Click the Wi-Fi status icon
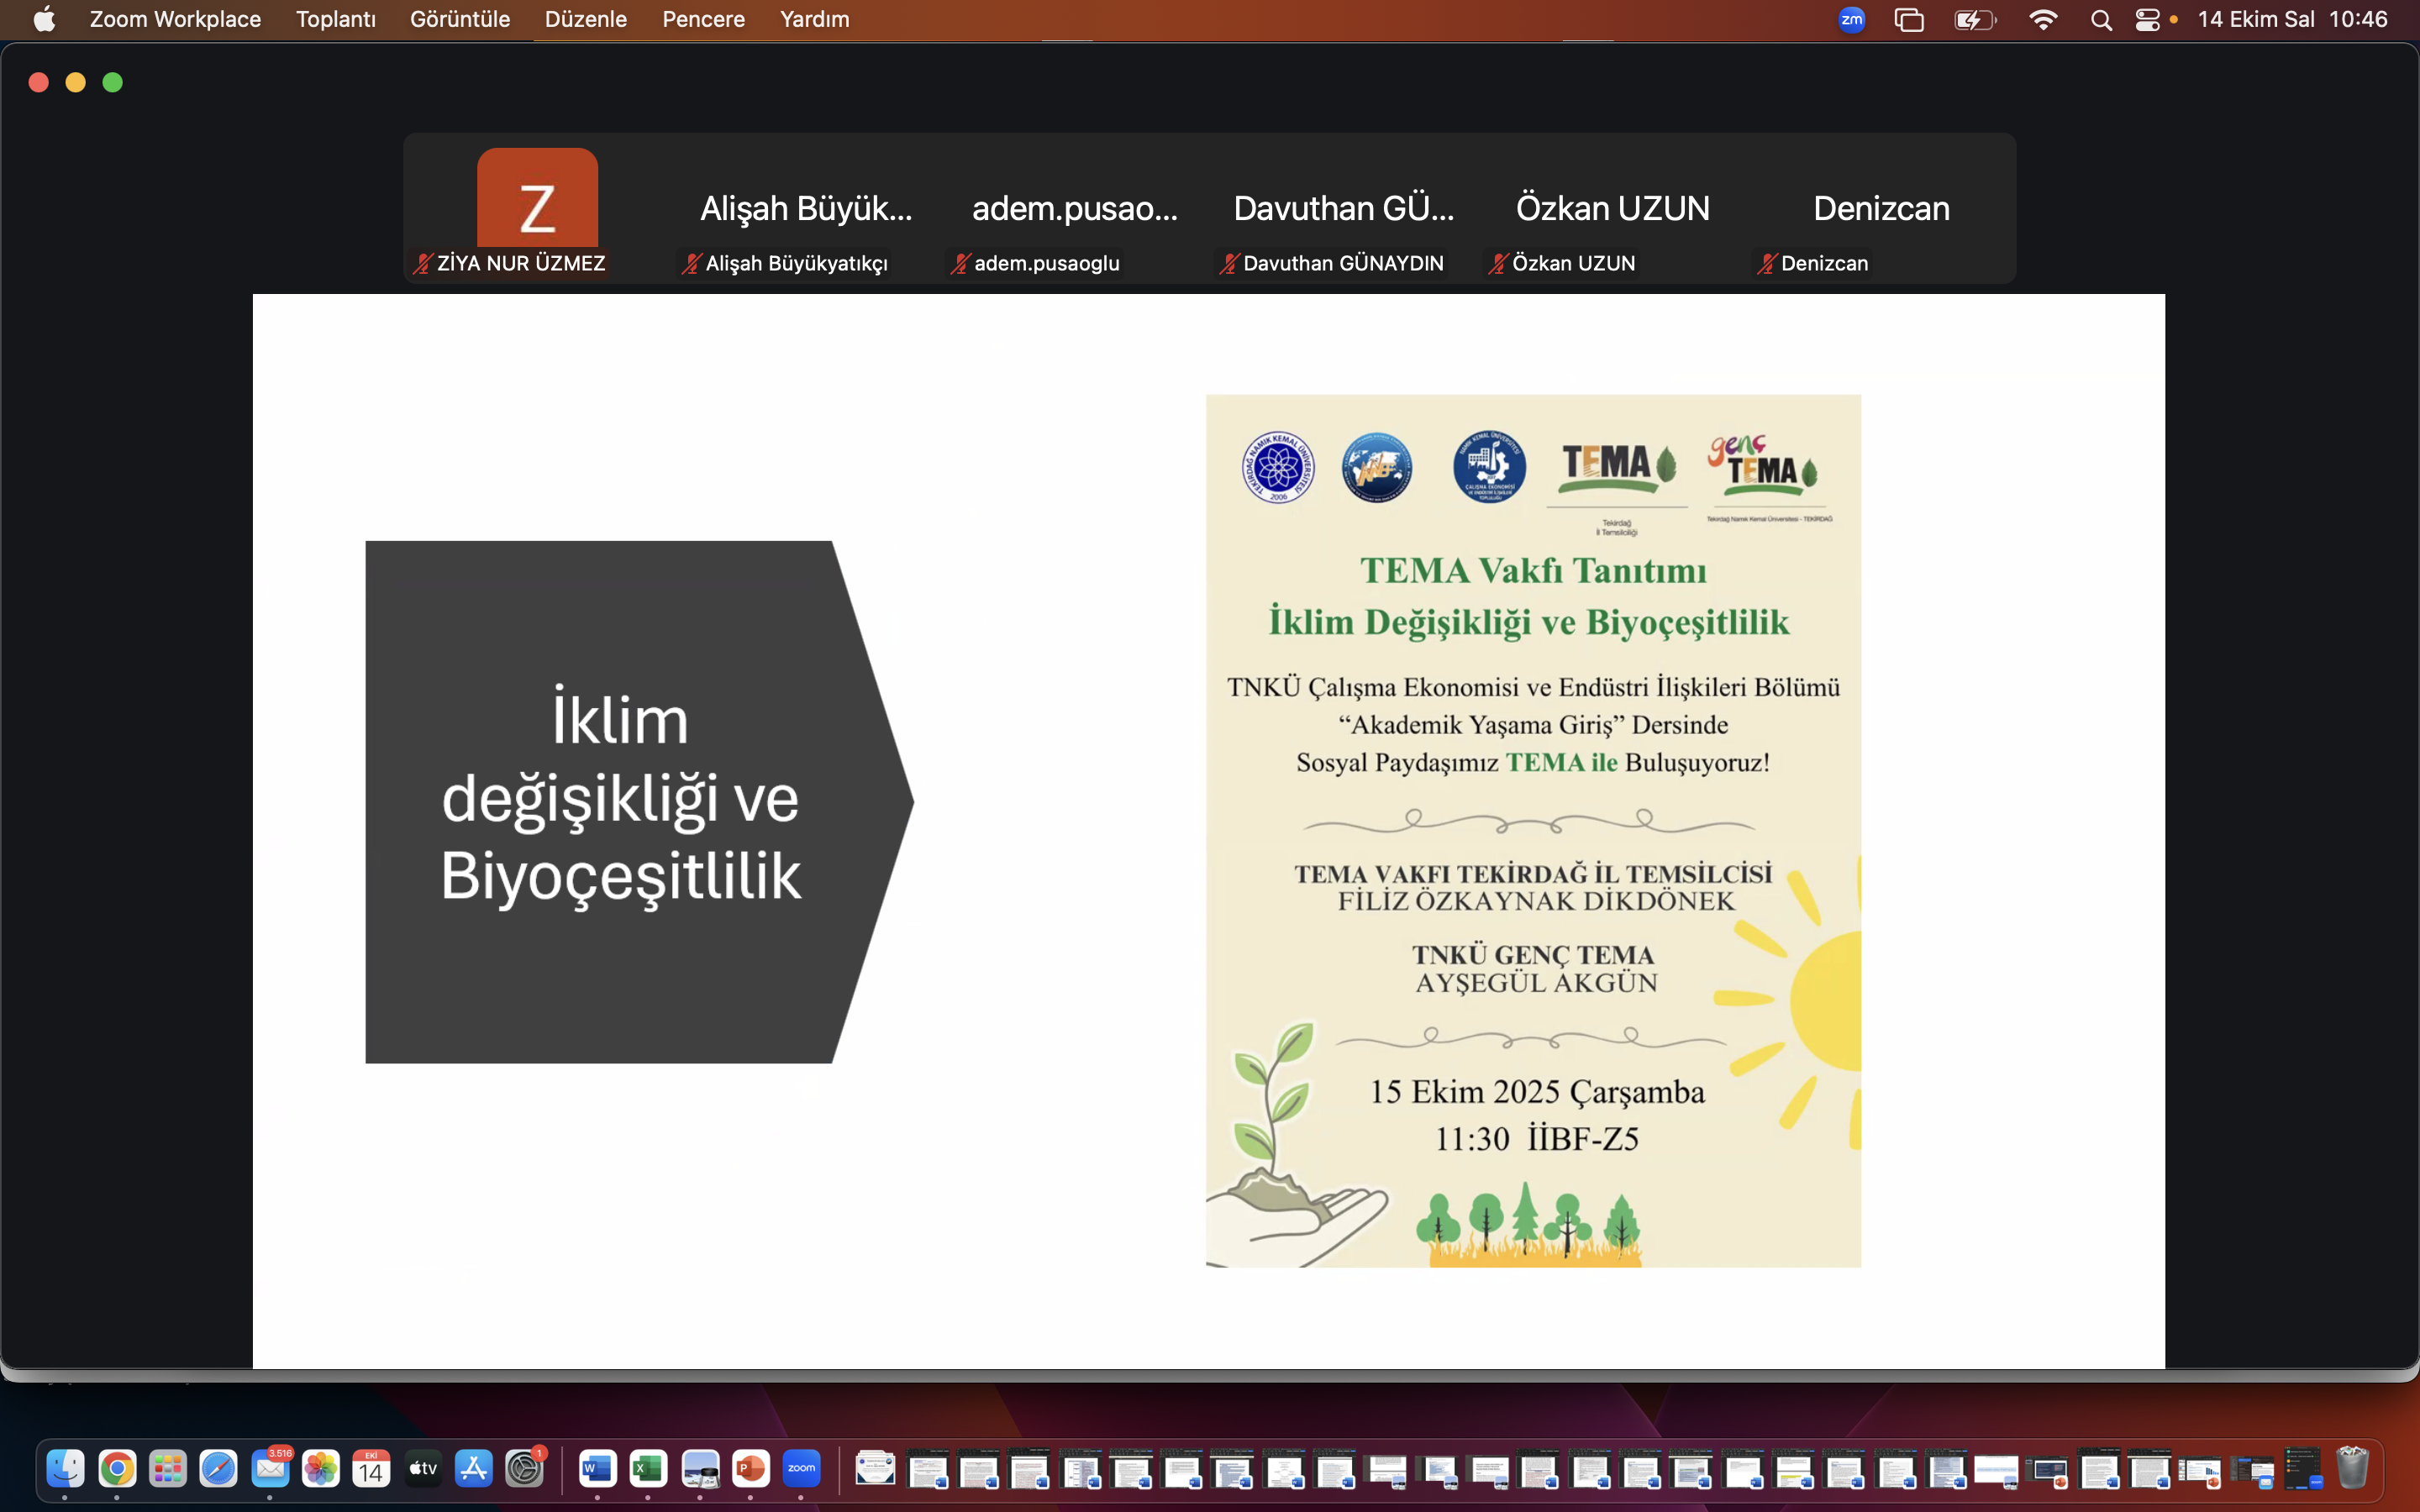Screen dimensions: 2420x1512 pos(2043,20)
